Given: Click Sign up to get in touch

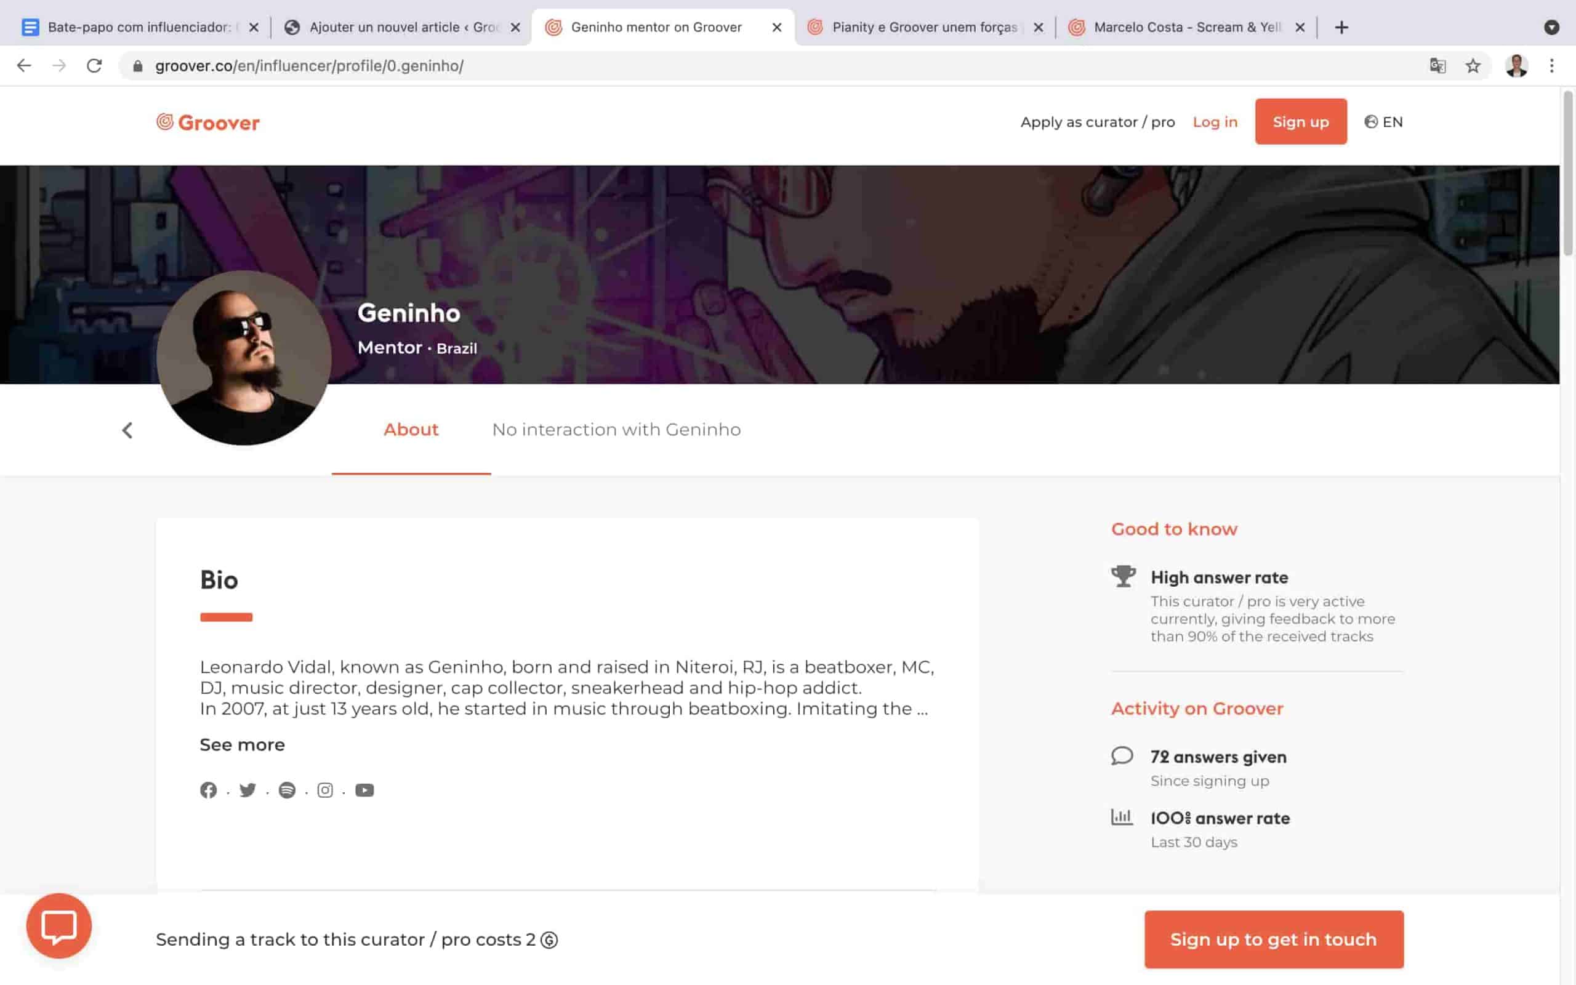Looking at the screenshot, I should coord(1274,939).
